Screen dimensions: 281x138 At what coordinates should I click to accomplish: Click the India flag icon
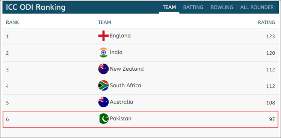103,52
